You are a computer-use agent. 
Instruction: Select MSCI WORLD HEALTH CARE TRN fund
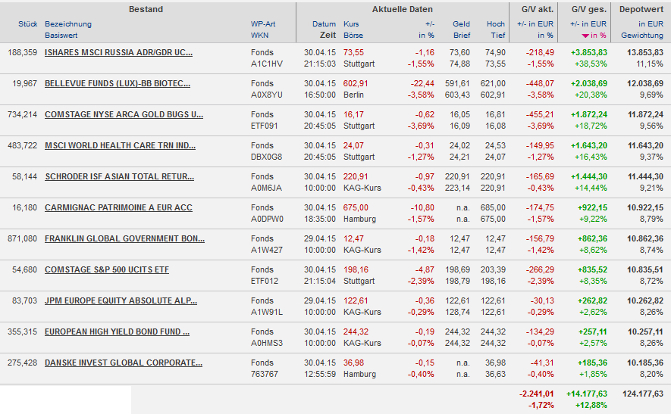(x=120, y=145)
